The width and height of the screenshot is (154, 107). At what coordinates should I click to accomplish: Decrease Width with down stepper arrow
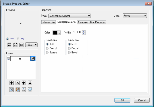point(84,34)
